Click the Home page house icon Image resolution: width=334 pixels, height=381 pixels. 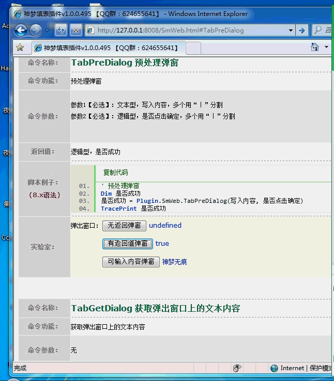point(314,47)
